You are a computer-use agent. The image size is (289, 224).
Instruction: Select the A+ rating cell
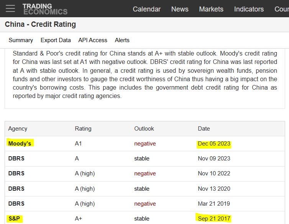tap(78, 219)
